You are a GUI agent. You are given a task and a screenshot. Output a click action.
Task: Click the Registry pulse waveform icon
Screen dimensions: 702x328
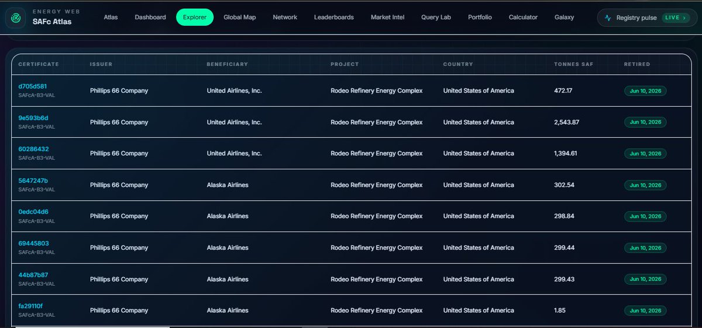608,18
